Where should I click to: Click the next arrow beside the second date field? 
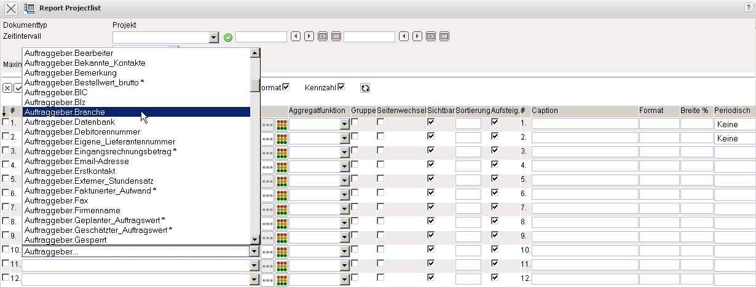tap(417, 37)
